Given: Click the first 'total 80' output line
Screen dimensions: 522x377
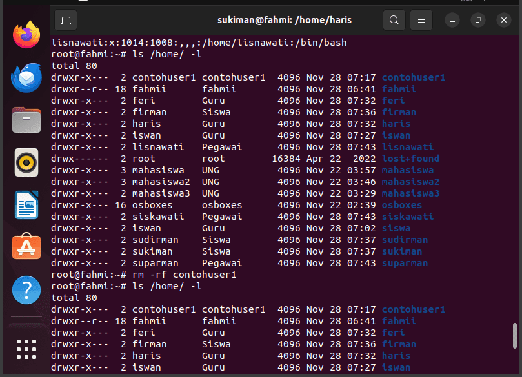Looking at the screenshot, I should tap(74, 66).
